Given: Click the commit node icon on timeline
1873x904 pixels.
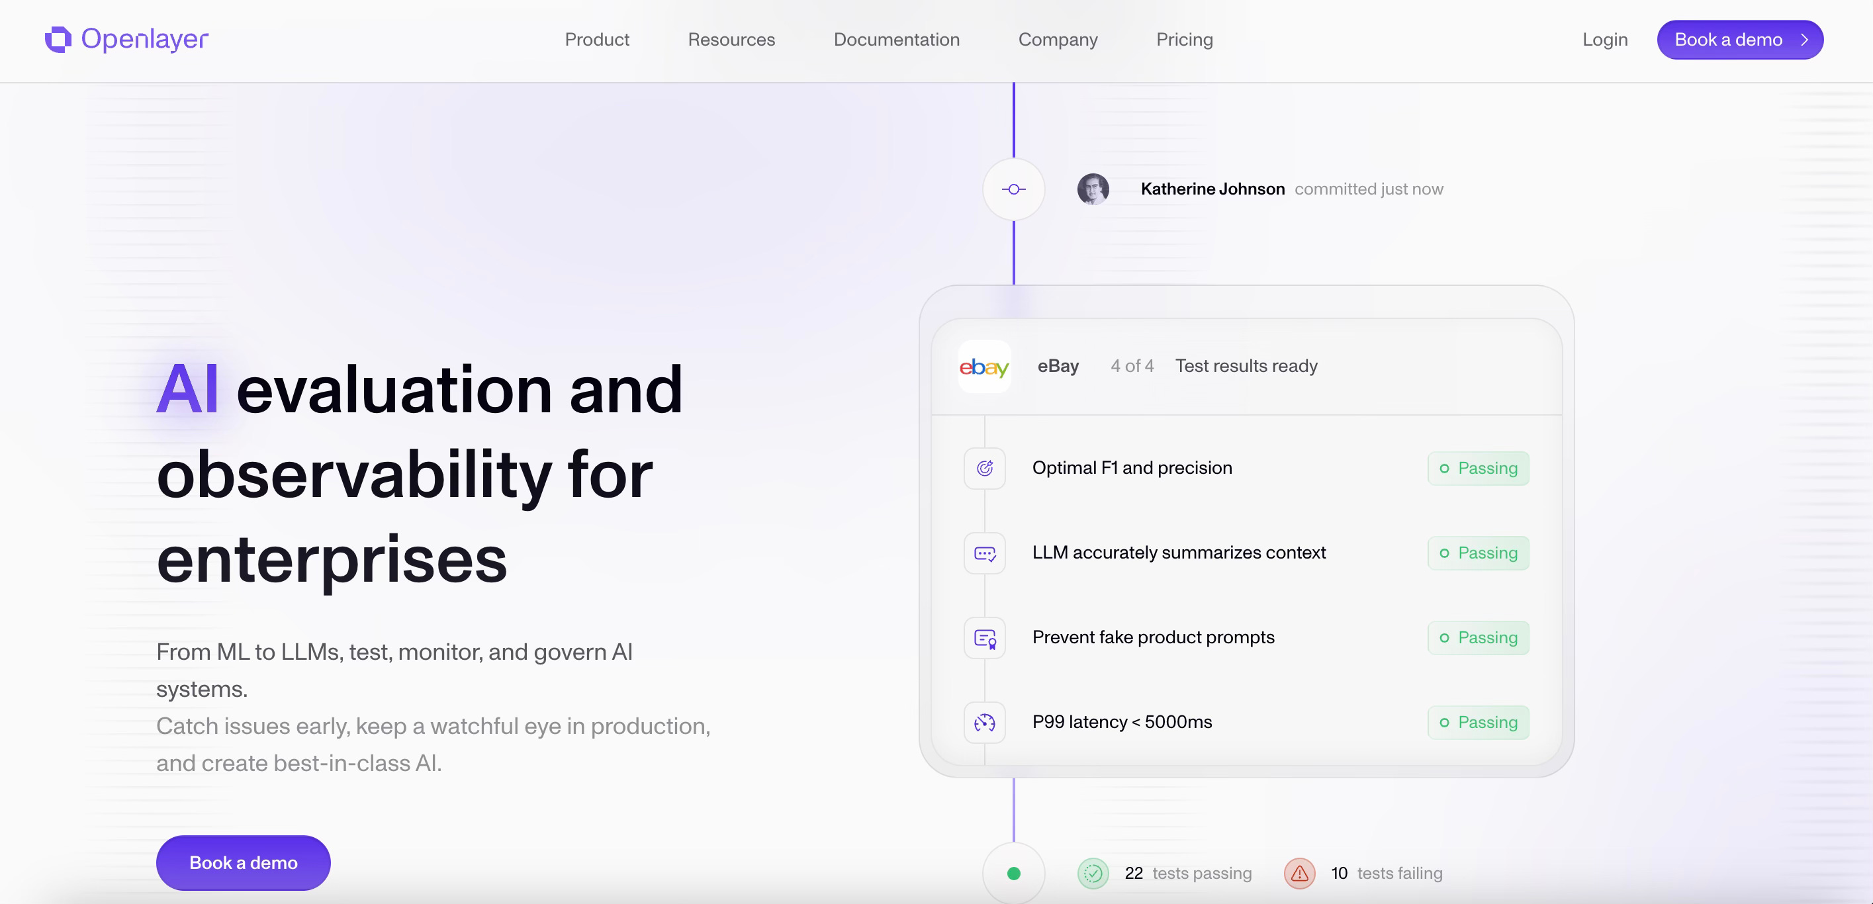Looking at the screenshot, I should coord(1013,189).
